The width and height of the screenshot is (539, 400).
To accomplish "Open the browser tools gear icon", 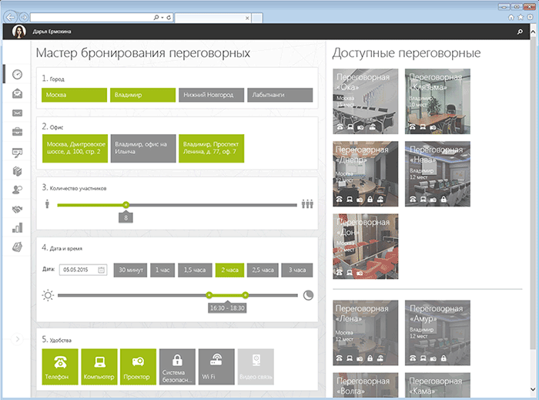I will (531, 17).
